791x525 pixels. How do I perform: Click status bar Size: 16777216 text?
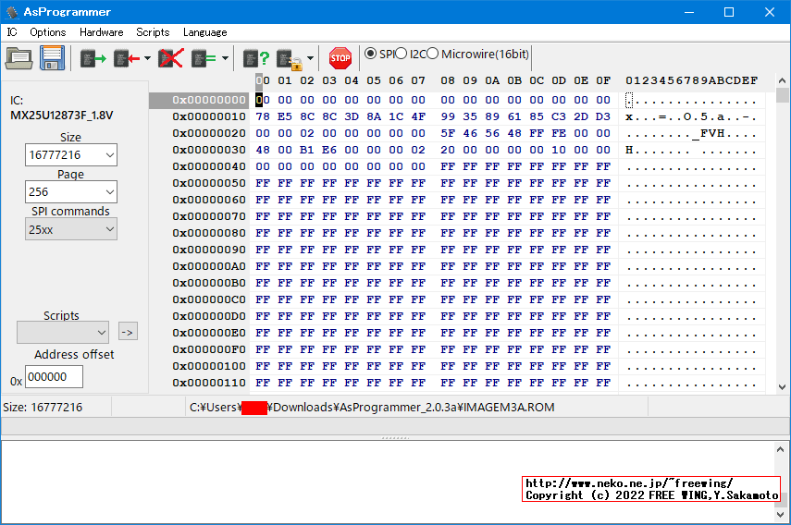43,407
